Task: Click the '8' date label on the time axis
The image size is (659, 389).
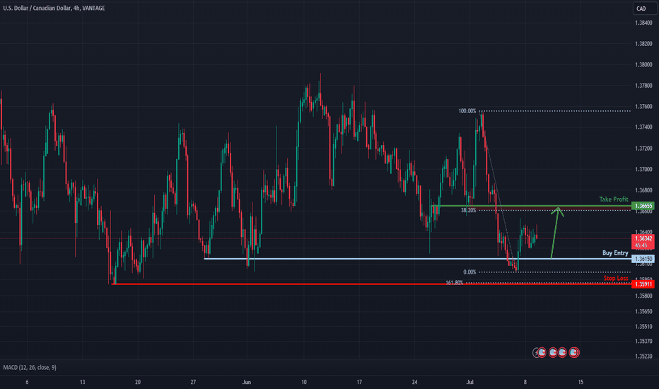Action: click(525, 382)
